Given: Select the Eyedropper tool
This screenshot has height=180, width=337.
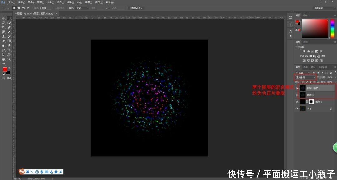Looking at the screenshot, I should tap(9, 27).
